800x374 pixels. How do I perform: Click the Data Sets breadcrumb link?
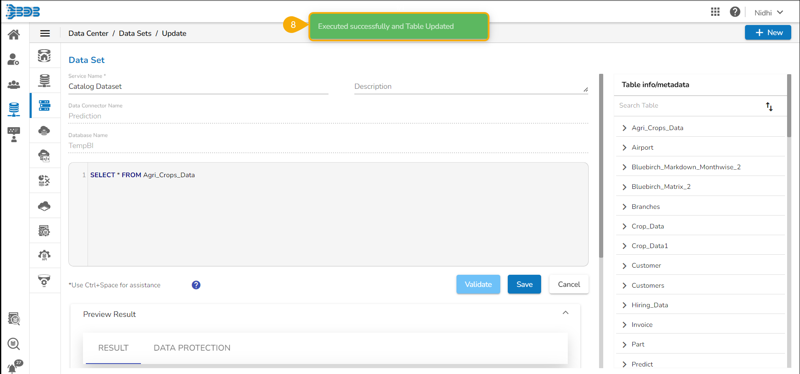pos(135,33)
